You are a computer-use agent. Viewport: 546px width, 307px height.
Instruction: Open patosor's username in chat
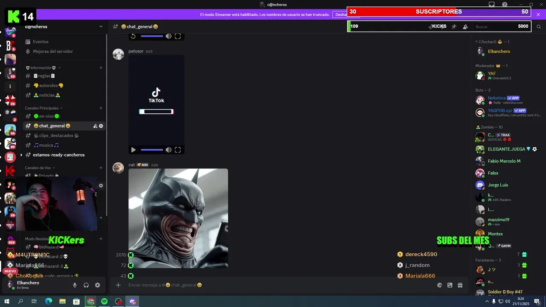[136, 51]
